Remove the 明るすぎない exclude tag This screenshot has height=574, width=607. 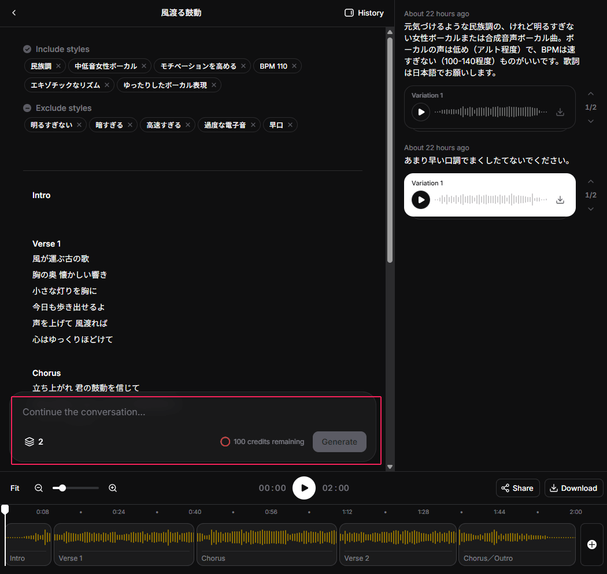coord(79,125)
